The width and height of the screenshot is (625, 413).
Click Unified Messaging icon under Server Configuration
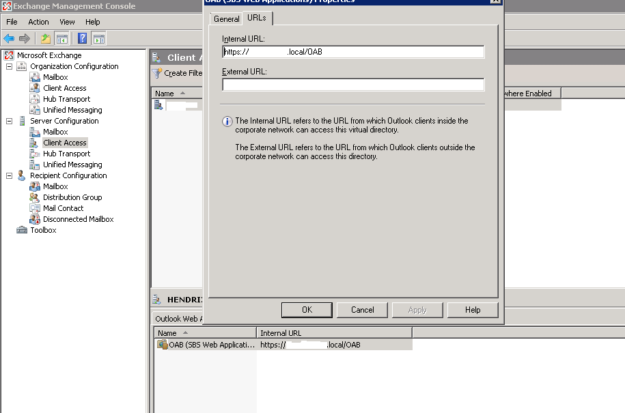coord(35,165)
